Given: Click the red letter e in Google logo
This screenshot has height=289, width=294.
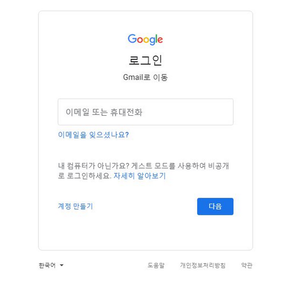Looking at the screenshot, I should click(160, 40).
